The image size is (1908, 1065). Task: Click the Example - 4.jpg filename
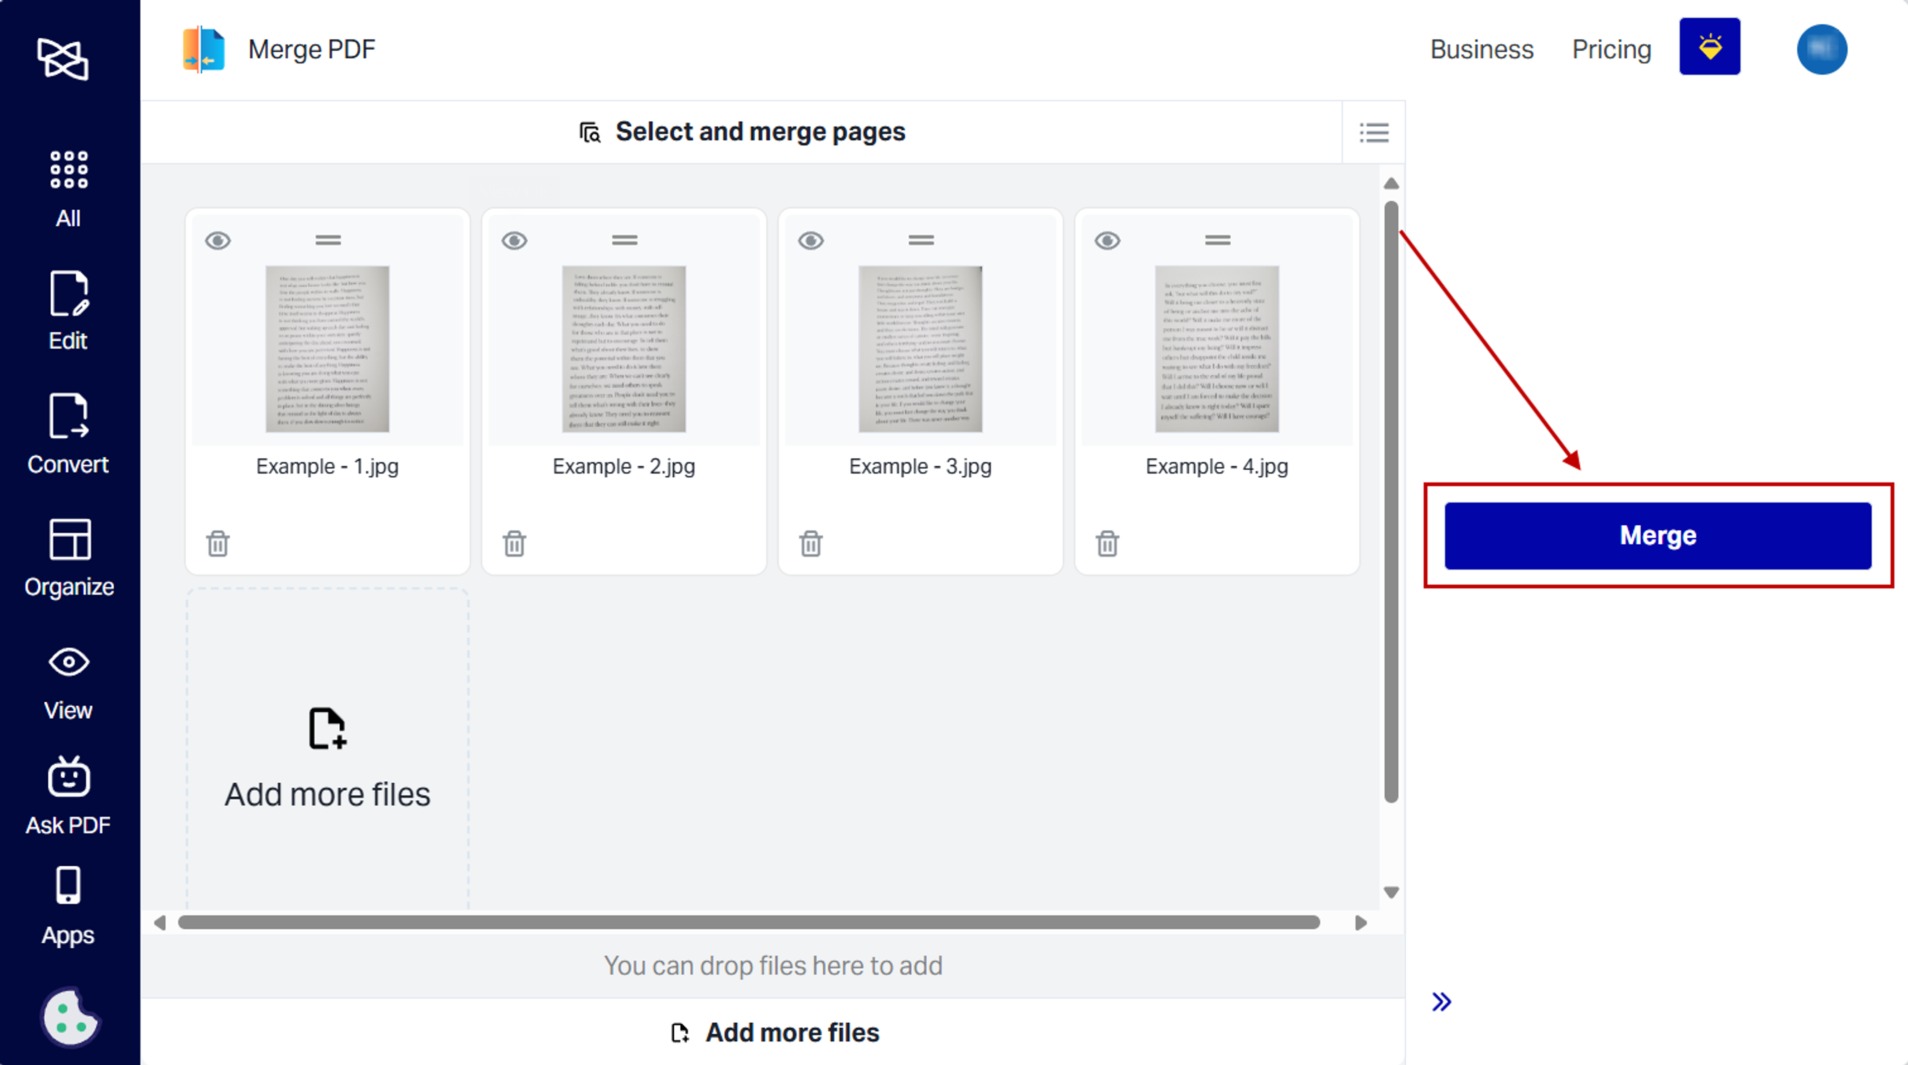click(1217, 467)
